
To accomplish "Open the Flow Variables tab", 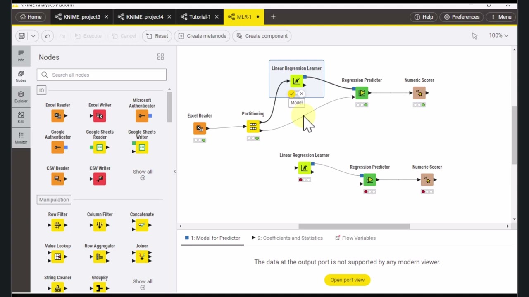I will (355, 238).
